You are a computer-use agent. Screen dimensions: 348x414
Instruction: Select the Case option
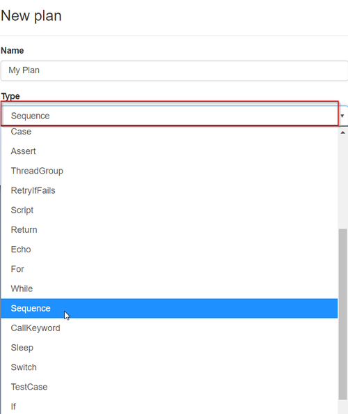point(169,132)
